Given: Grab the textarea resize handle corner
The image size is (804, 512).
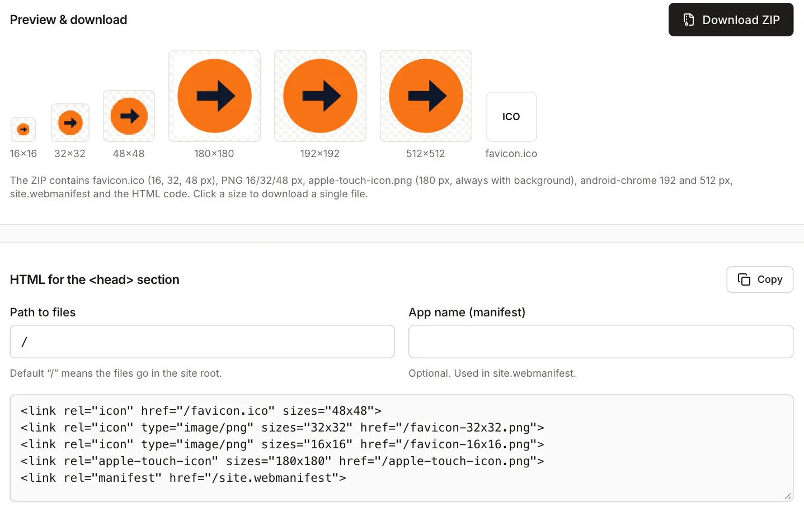Looking at the screenshot, I should point(788,496).
